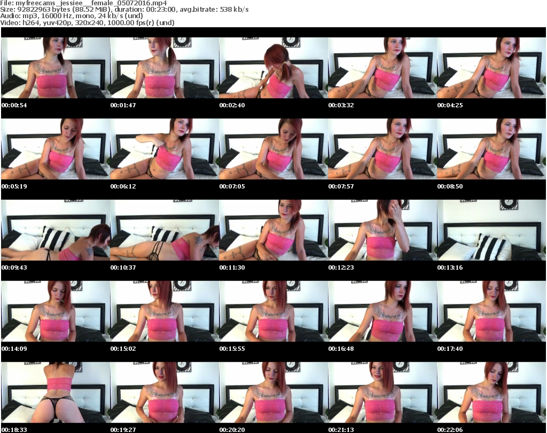The image size is (547, 433).
Task: Select the thumbnail frame at 00:12:23
Action: click(x=382, y=230)
